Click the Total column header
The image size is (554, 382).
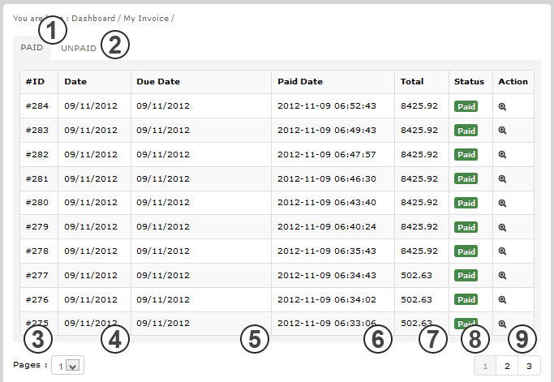point(412,81)
